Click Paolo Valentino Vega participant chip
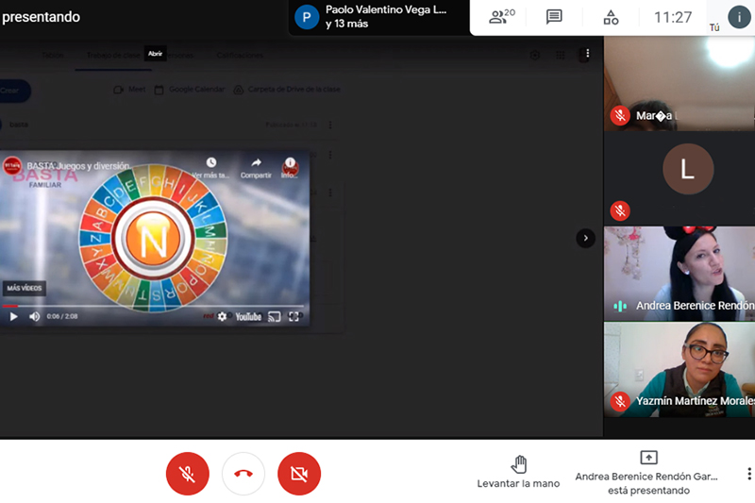Screen dimensions: 755x503 pyautogui.click(x=379, y=17)
